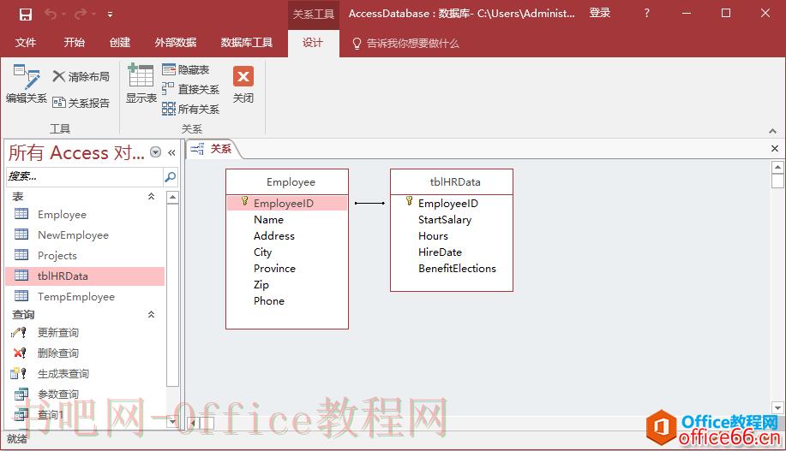
Task: Click the Employee table title bar in diagram
Action: 287,181
